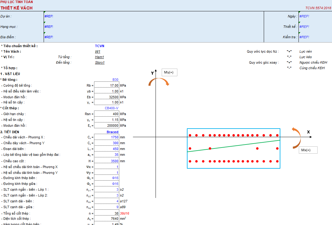Click the L1 boundary length 450 cell
The width and height of the screenshot is (332, 225).
[x=106, y=149]
